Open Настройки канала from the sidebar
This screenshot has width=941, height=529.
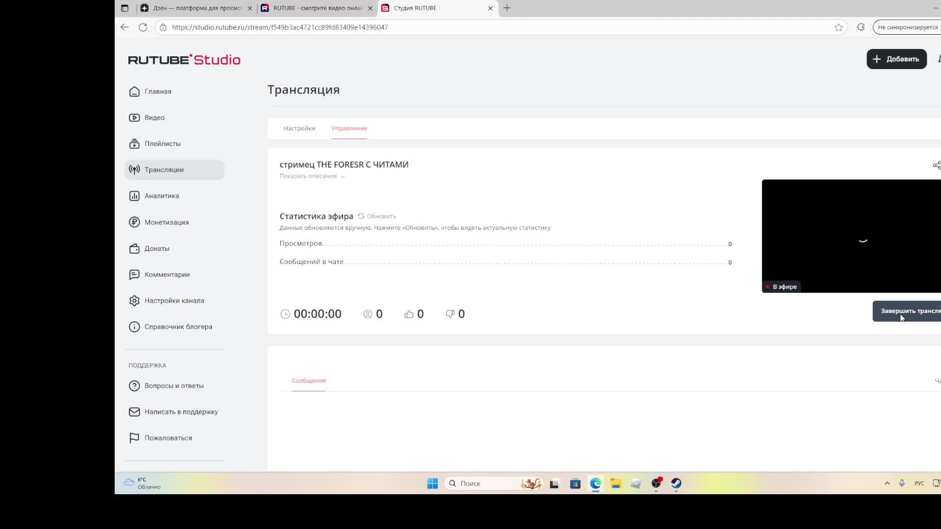[x=174, y=301]
